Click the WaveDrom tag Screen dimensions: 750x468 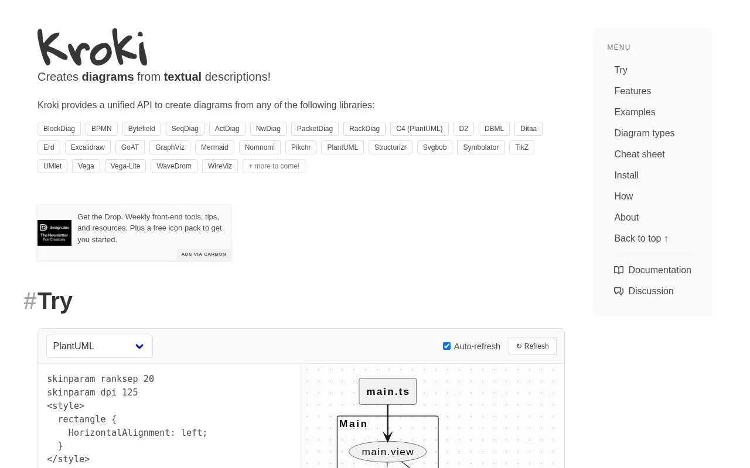click(174, 166)
